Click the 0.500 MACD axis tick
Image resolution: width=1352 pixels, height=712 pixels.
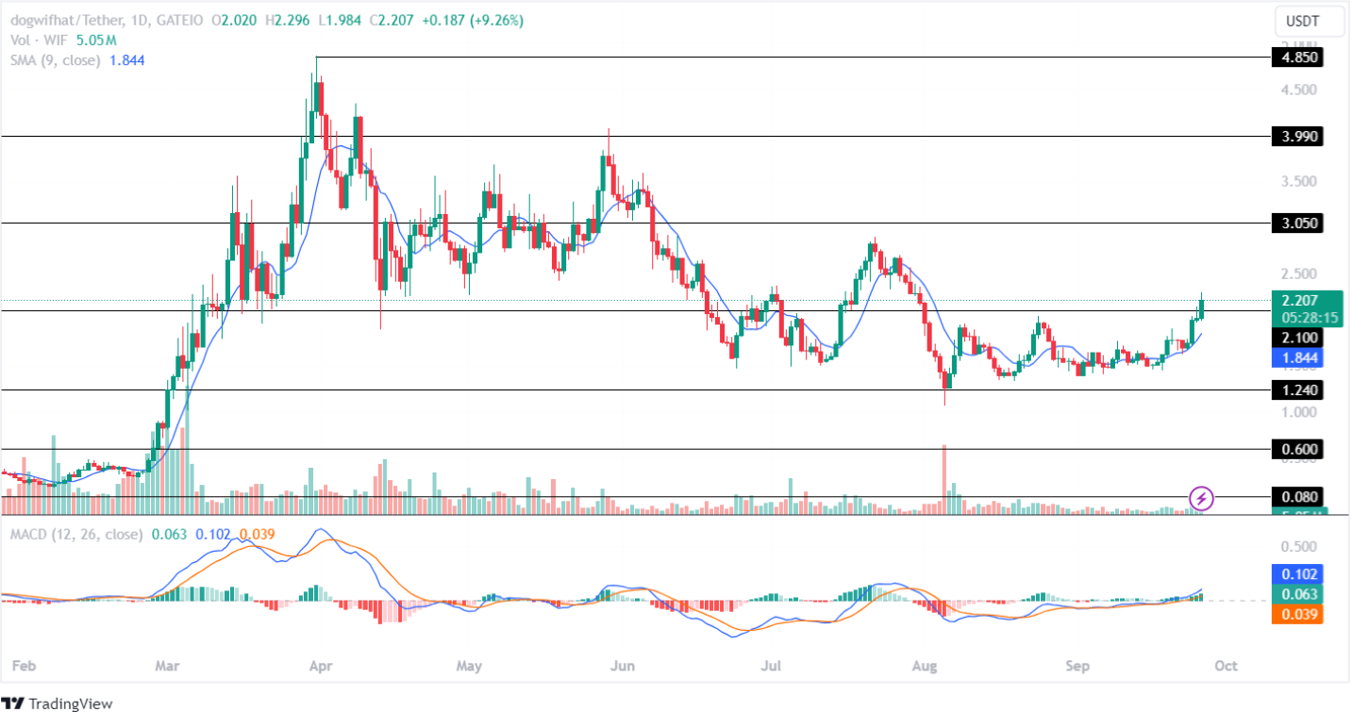(x=1298, y=547)
